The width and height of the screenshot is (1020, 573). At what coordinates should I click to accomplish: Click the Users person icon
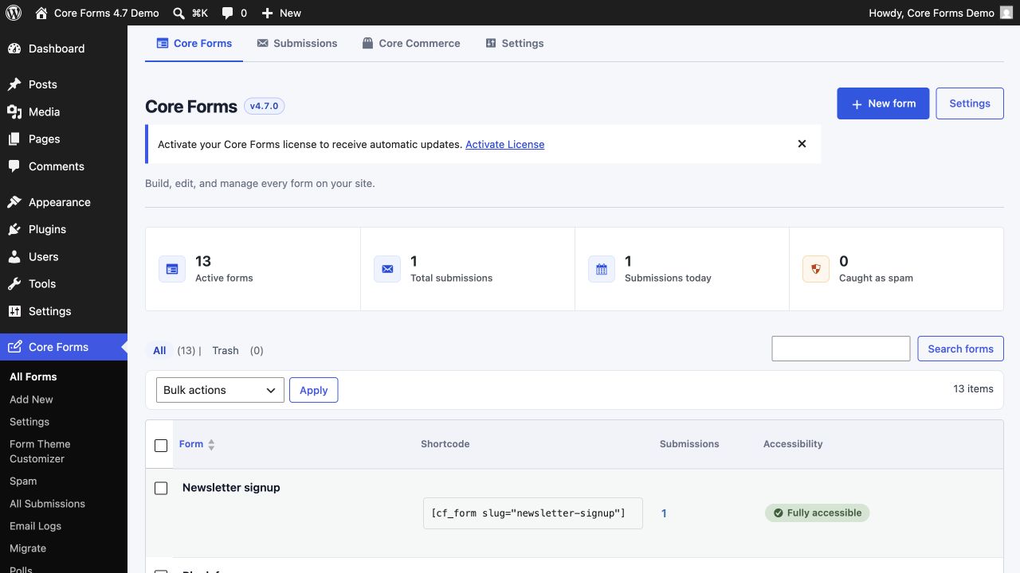click(x=14, y=257)
